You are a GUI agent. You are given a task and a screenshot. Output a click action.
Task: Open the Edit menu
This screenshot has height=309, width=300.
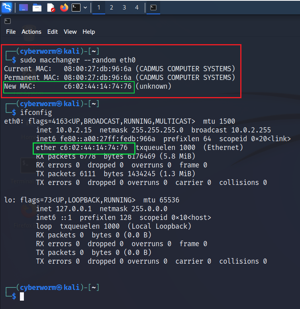(x=53, y=32)
